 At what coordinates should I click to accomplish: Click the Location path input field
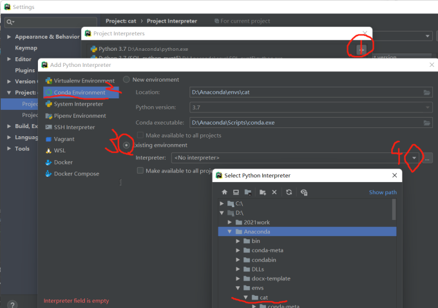click(305, 93)
